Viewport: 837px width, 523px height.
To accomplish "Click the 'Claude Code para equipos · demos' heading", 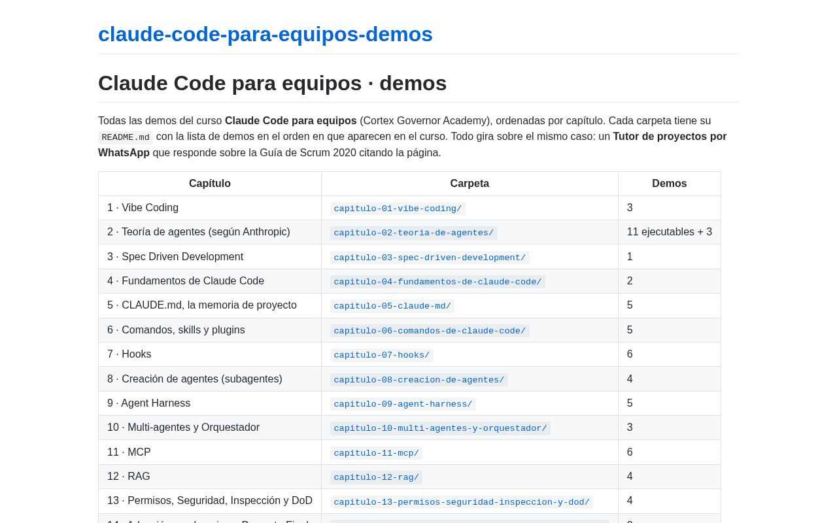I will point(272,83).
